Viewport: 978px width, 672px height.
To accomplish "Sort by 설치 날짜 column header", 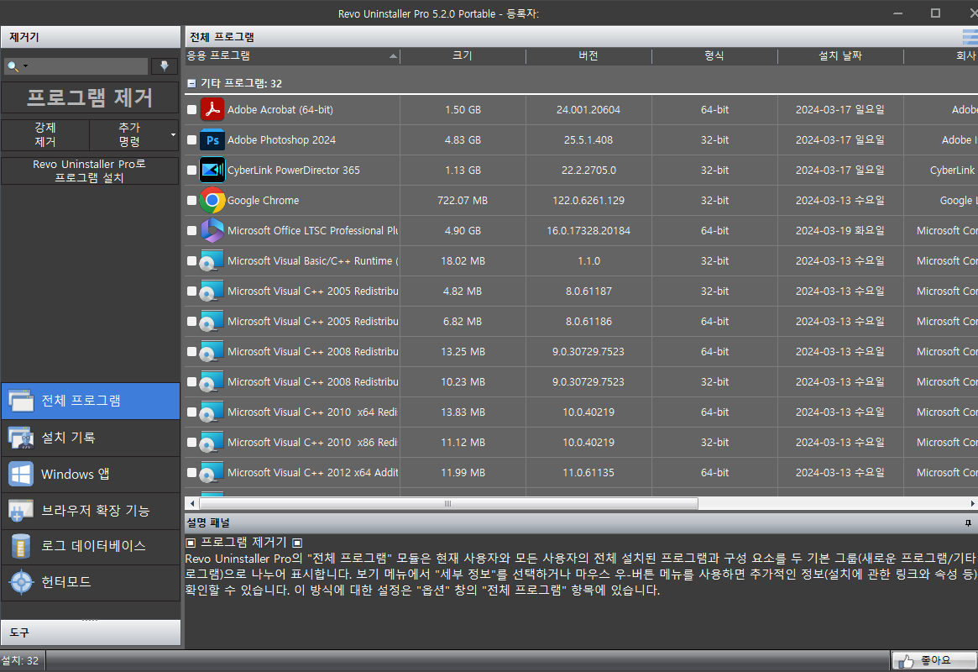I will 840,55.
